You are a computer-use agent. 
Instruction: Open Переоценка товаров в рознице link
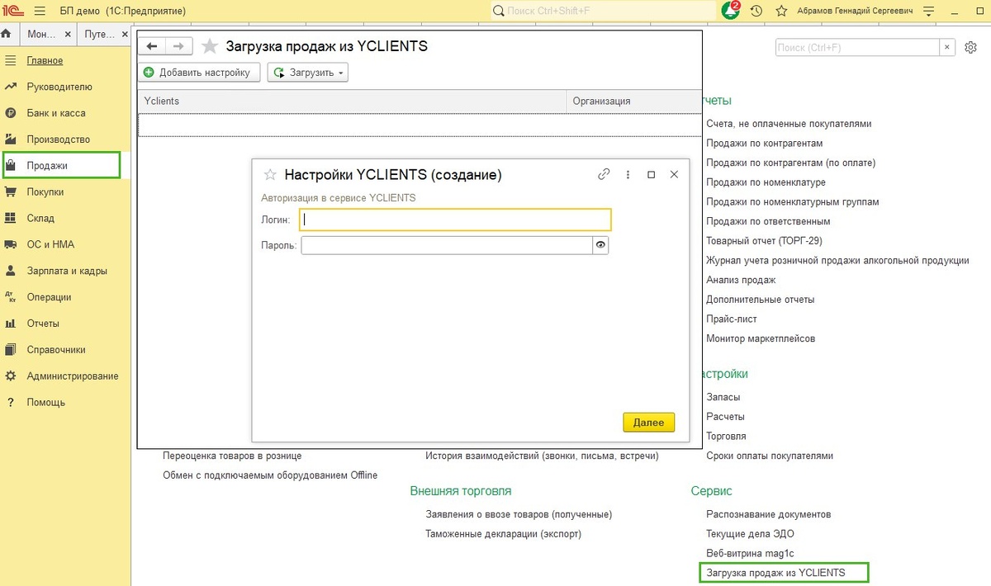[x=232, y=456]
